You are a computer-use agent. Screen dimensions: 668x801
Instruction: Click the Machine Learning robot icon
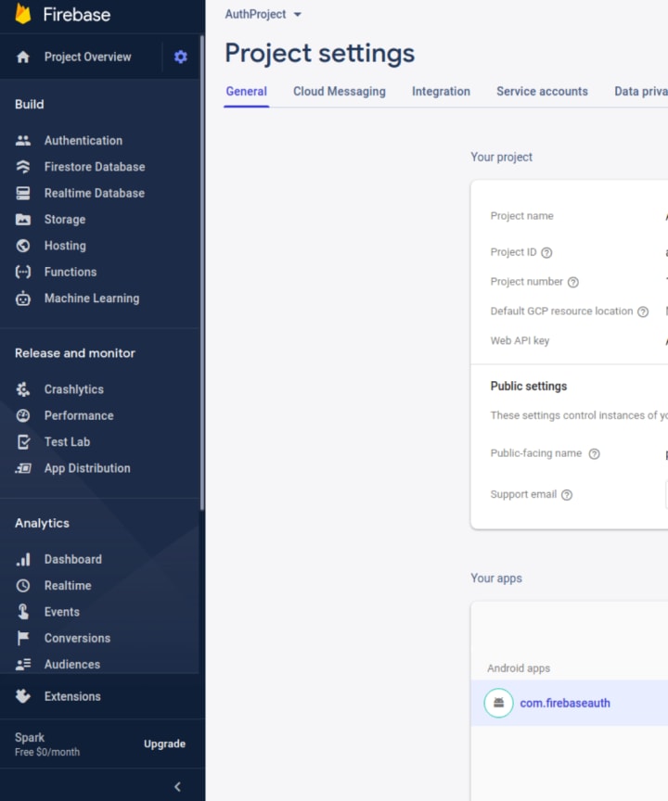[x=23, y=299]
